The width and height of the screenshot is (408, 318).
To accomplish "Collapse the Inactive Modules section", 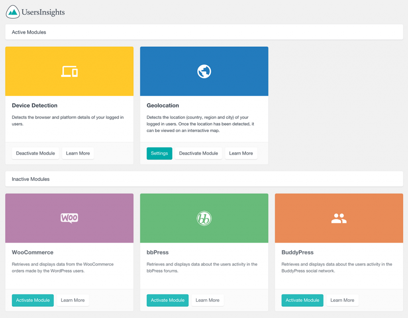I will pos(30,179).
